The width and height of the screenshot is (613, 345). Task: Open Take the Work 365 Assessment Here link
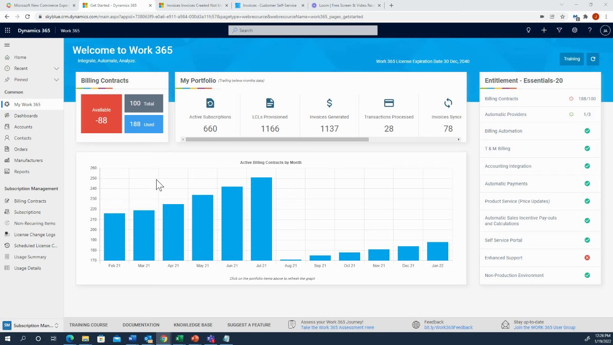(338, 328)
